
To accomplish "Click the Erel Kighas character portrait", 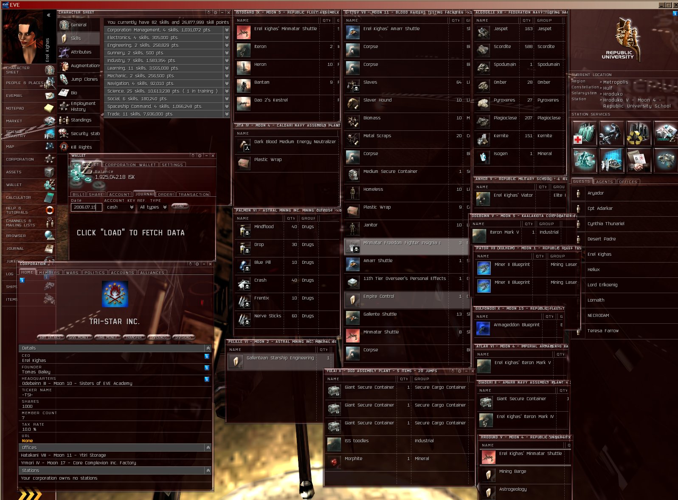I will 23,37.
